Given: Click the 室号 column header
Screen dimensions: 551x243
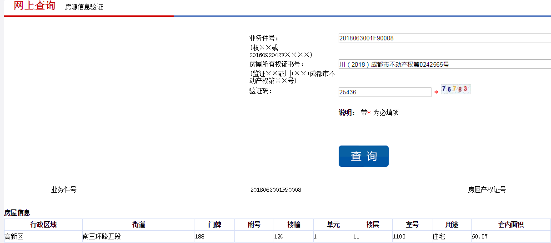Looking at the screenshot, I should [x=412, y=225].
